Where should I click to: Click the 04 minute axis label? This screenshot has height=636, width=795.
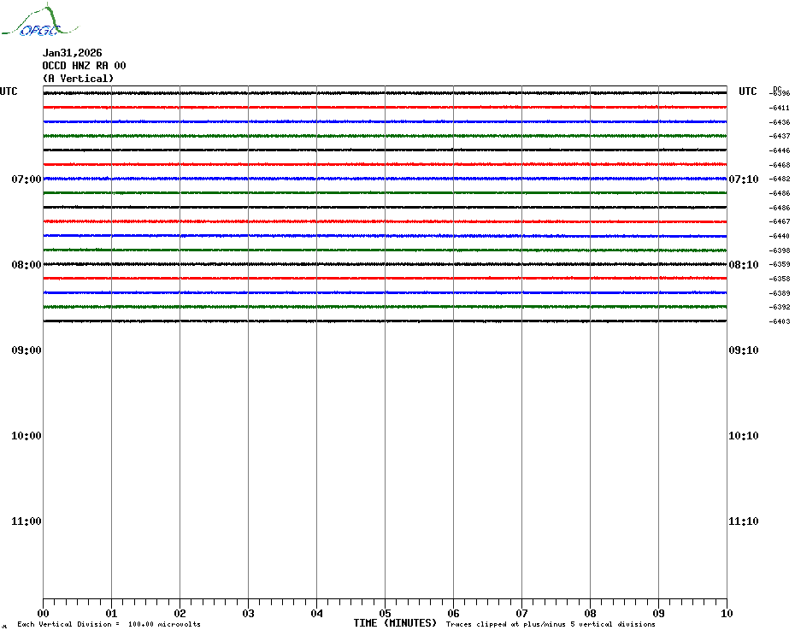coord(317,614)
